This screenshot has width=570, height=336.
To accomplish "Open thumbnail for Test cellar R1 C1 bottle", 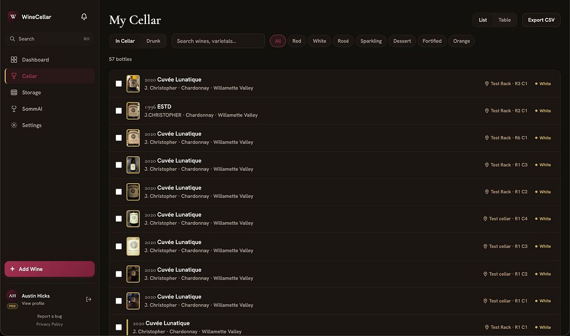I will point(133,301).
